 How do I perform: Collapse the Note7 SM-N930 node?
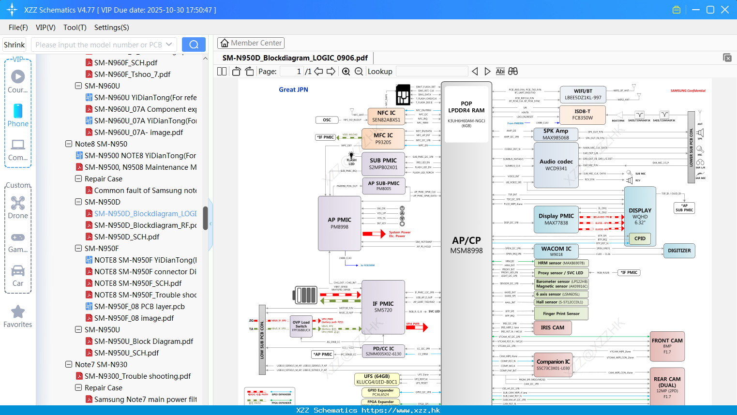pyautogui.click(x=69, y=364)
